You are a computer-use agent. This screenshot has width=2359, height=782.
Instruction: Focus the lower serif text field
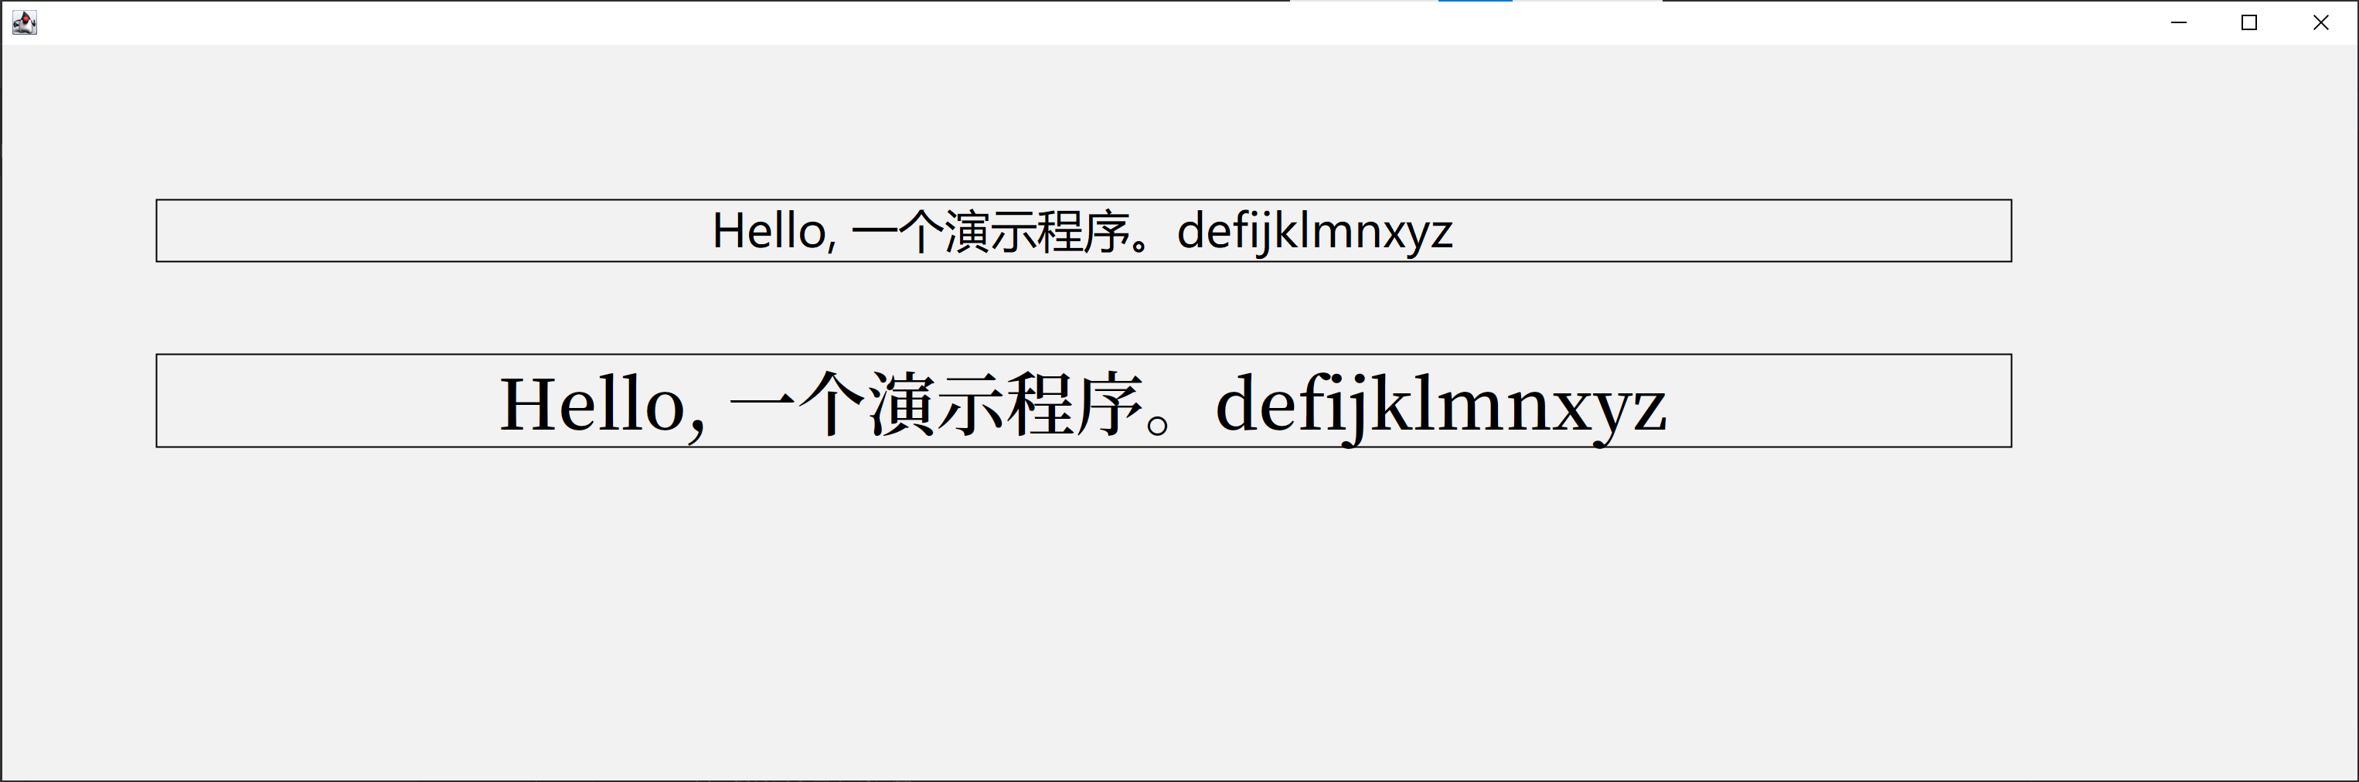pos(1084,400)
